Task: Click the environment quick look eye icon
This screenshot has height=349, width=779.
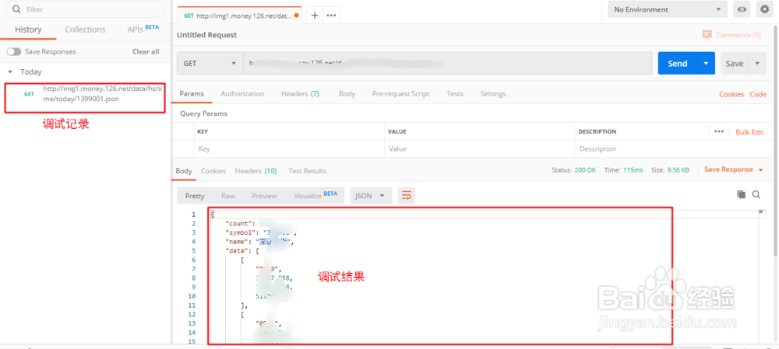Action: point(742,9)
